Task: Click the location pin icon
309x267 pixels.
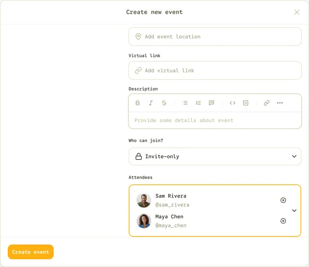Action: [139, 37]
